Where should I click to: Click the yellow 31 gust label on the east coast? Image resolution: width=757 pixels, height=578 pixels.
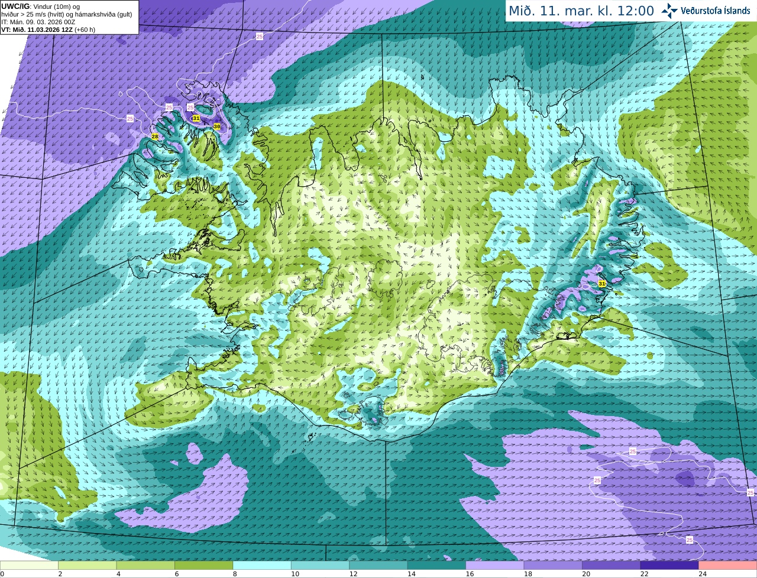pyautogui.click(x=602, y=284)
